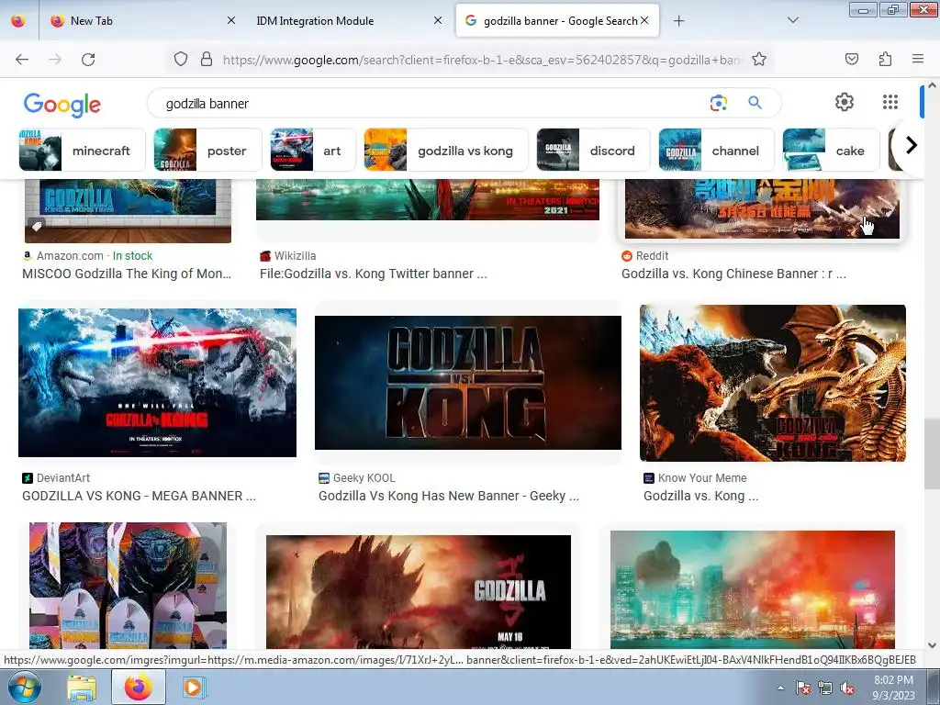The width and height of the screenshot is (940, 705).
Task: Click the forward navigation arrow
Action: point(55,60)
